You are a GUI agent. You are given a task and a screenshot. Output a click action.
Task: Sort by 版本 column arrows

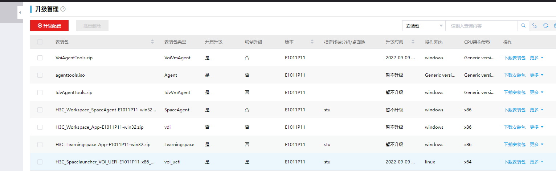pyautogui.click(x=312, y=42)
